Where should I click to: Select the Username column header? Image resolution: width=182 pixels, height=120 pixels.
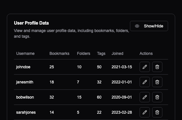(x=25, y=53)
